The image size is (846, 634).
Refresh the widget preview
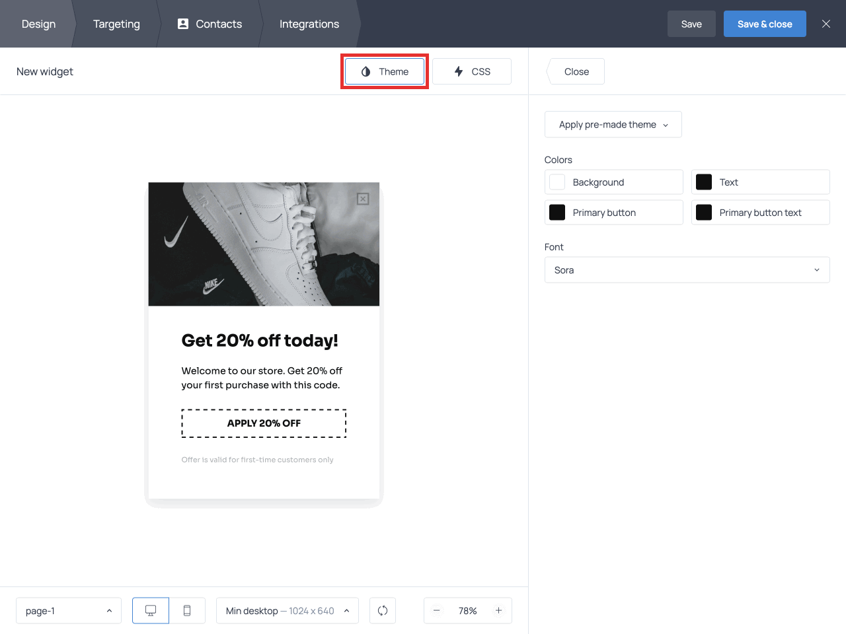tap(383, 610)
